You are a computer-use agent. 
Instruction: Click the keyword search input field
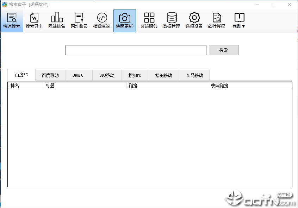pyautogui.click(x=136, y=50)
